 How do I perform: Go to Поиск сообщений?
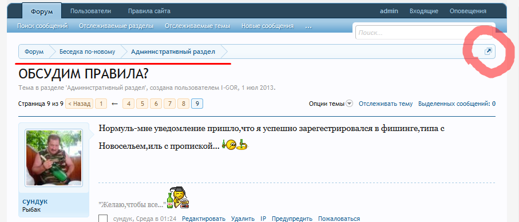[42, 26]
